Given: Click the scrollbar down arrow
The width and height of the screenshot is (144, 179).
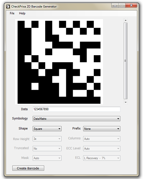Looking at the screenshot, I should (x=126, y=102).
